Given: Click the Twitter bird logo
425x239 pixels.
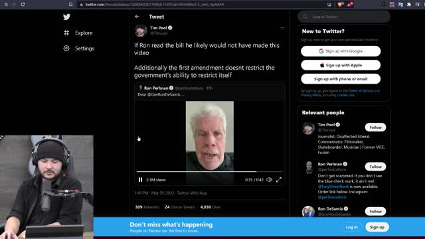Looking at the screenshot, I should tap(66, 17).
